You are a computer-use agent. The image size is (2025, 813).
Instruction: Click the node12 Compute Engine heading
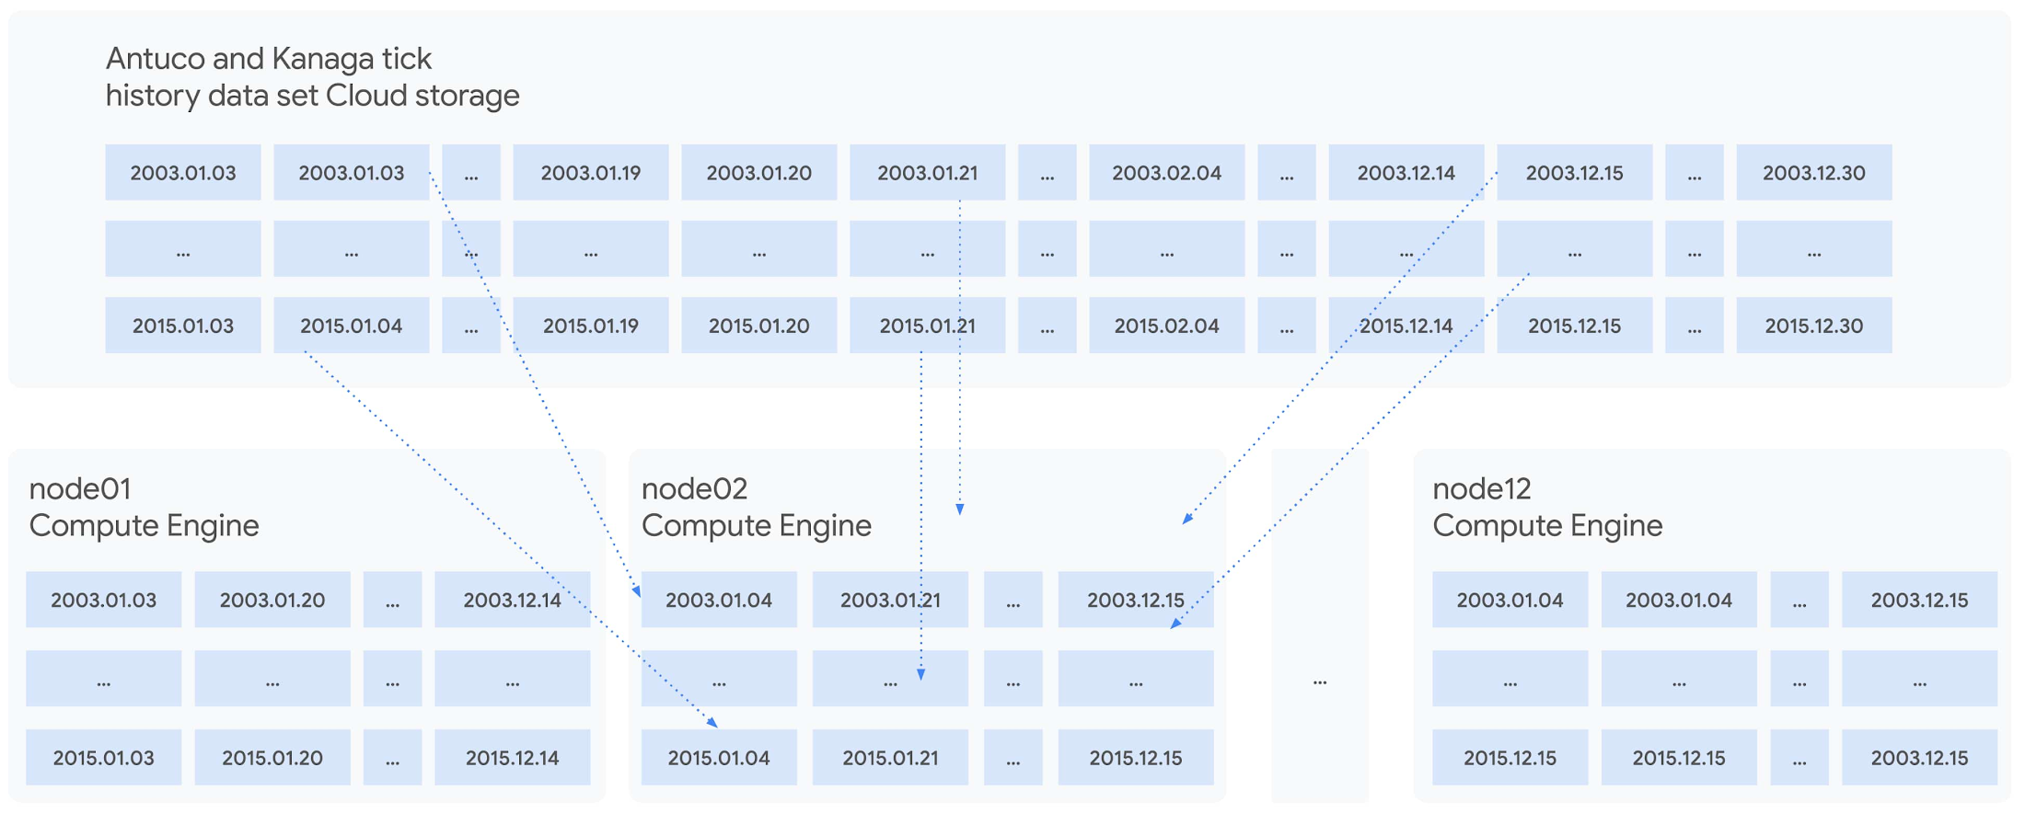pyautogui.click(x=1547, y=507)
